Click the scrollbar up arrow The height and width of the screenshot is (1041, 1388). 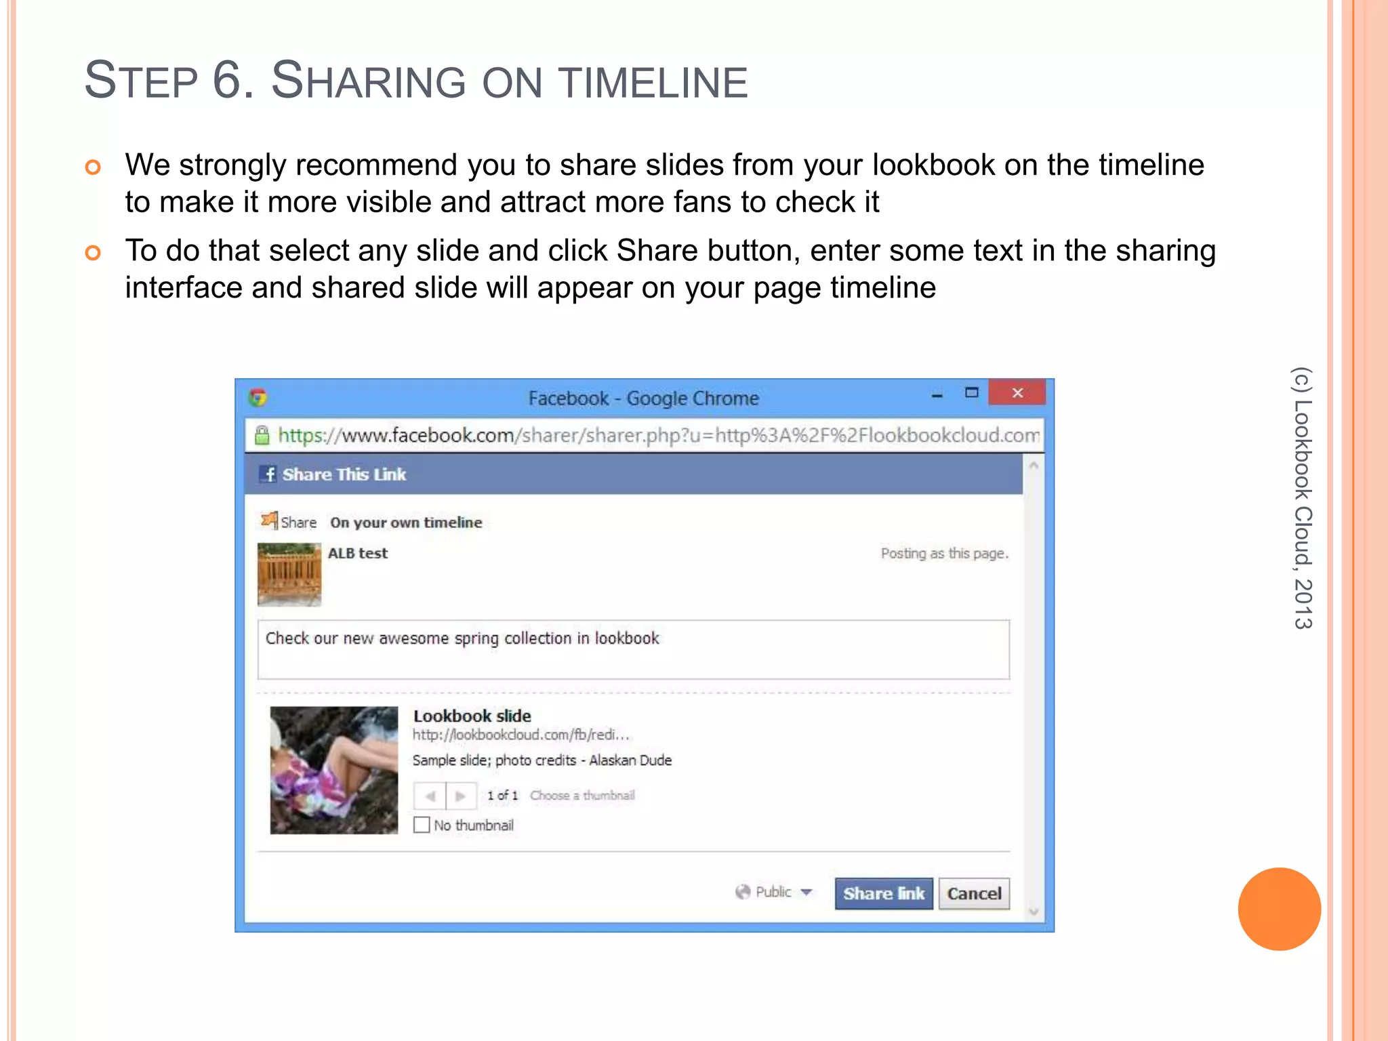pos(1034,466)
